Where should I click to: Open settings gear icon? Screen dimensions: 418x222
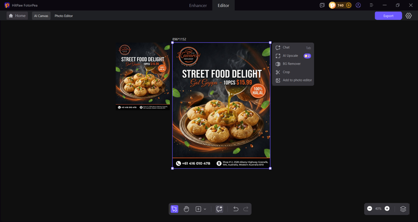pyautogui.click(x=409, y=16)
